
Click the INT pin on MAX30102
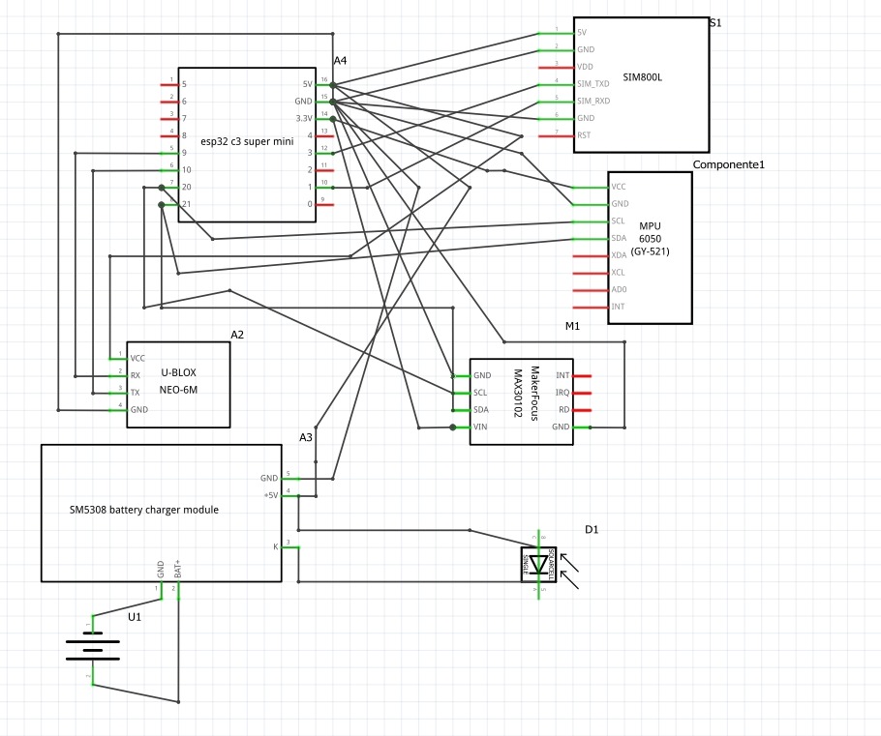click(x=582, y=376)
